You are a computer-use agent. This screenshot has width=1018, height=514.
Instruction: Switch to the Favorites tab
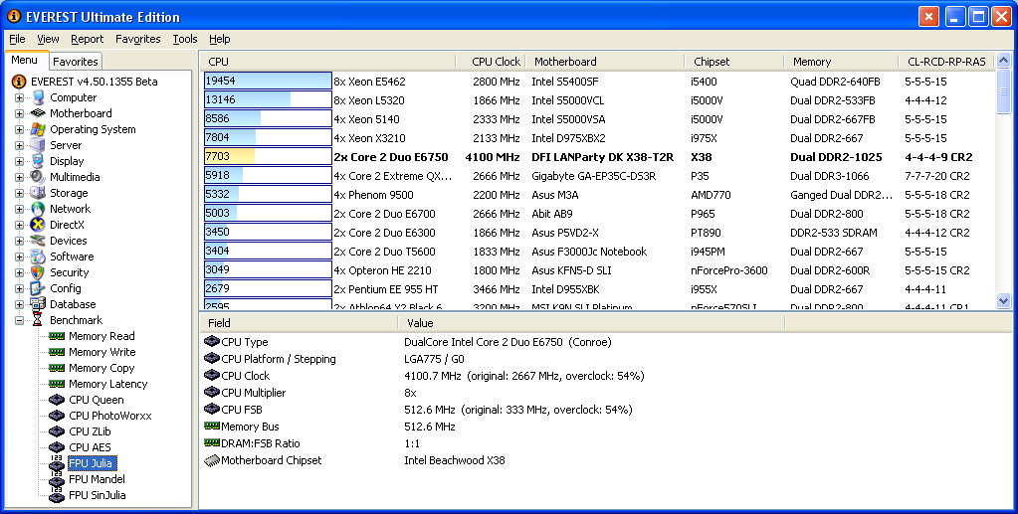coord(76,62)
